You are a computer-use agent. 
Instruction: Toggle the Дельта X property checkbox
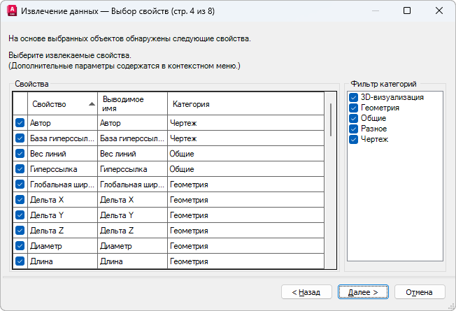point(20,200)
